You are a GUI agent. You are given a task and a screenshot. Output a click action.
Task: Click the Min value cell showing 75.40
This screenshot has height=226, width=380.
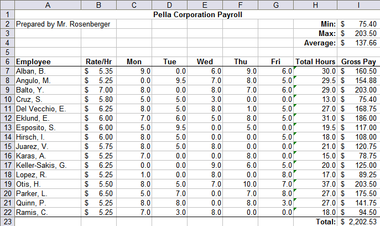[x=358, y=24]
